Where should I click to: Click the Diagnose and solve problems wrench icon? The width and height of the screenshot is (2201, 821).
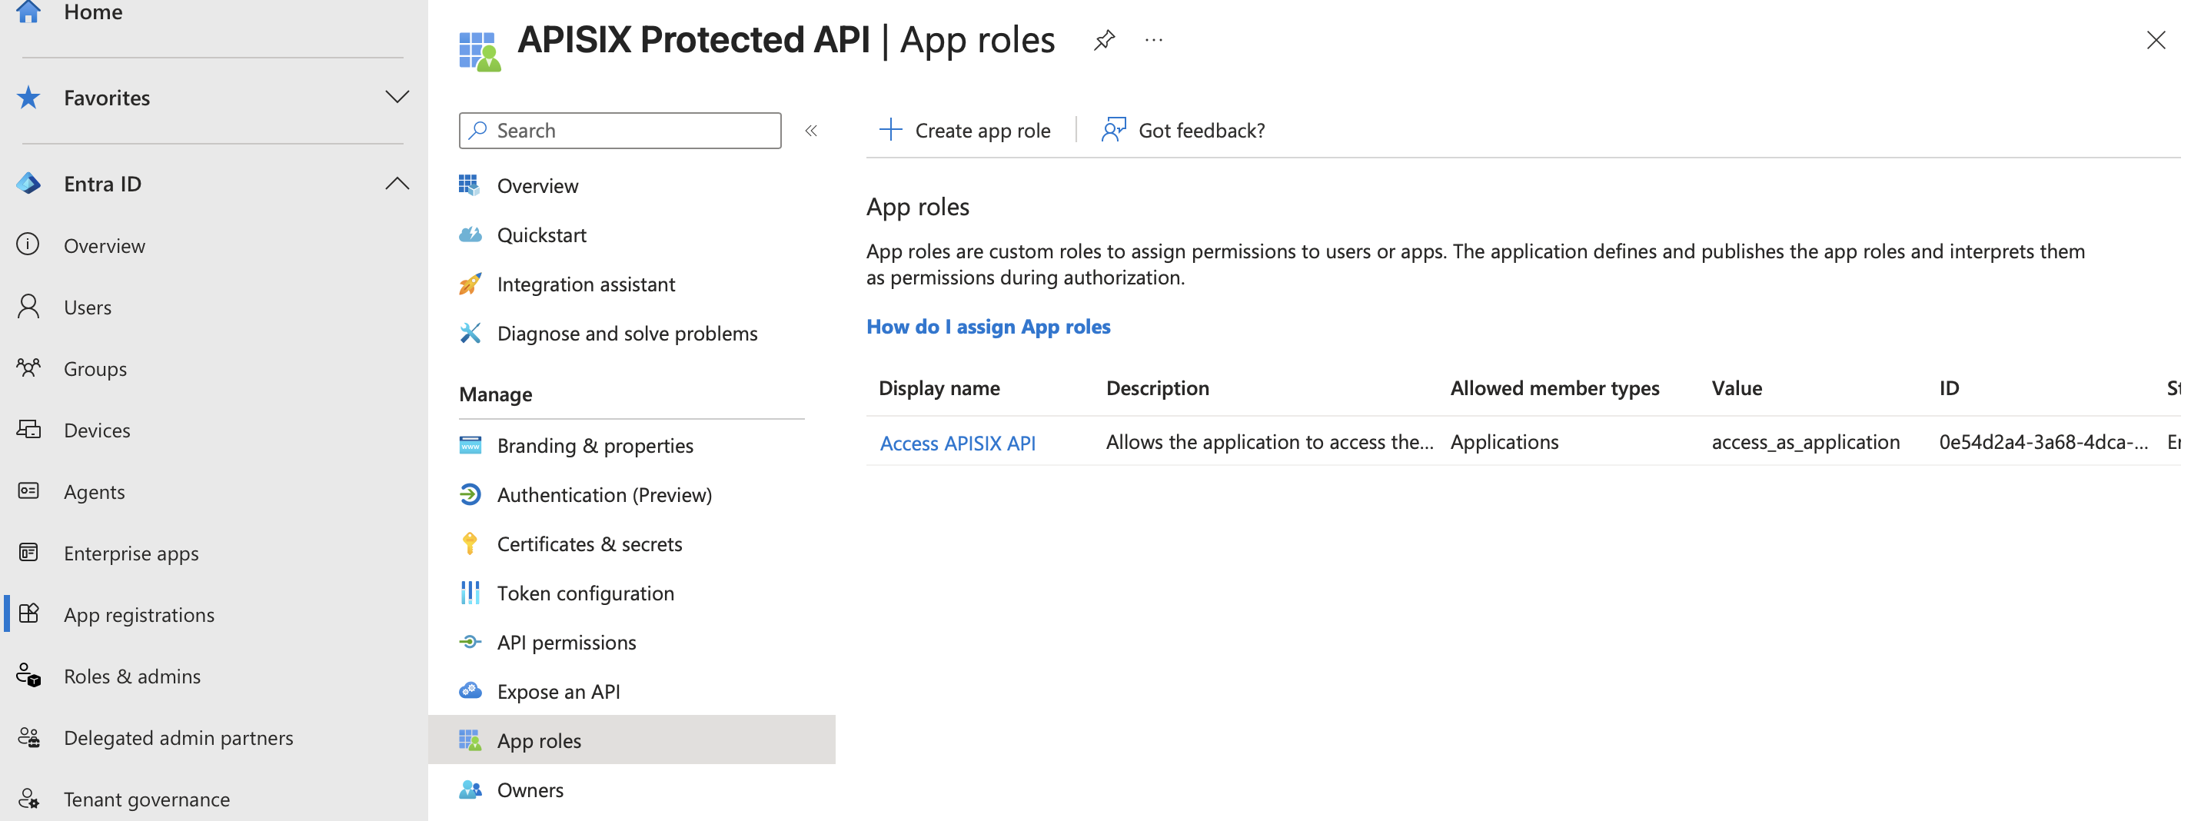pyautogui.click(x=470, y=333)
